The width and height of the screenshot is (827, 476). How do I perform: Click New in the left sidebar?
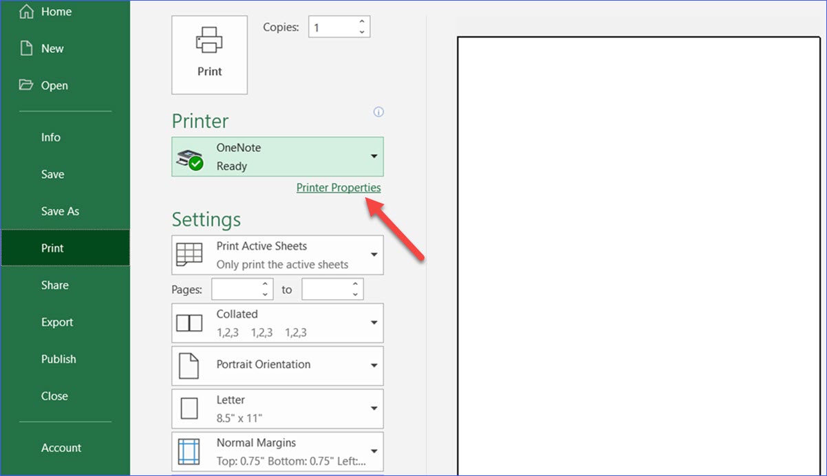(53, 48)
